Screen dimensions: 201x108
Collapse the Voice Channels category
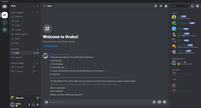tap(17, 63)
